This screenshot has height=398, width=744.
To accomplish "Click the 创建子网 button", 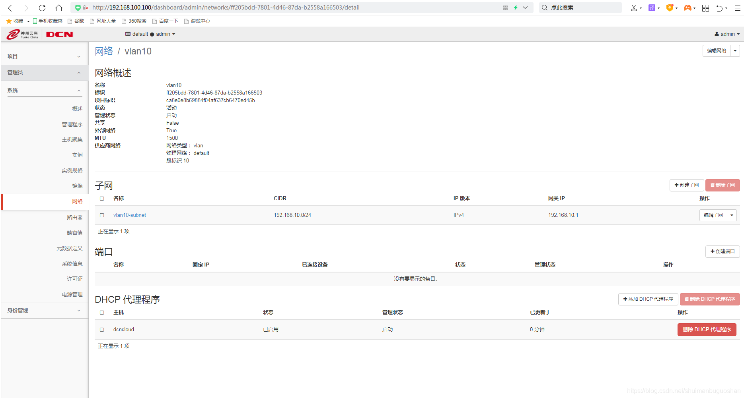I will pos(687,185).
